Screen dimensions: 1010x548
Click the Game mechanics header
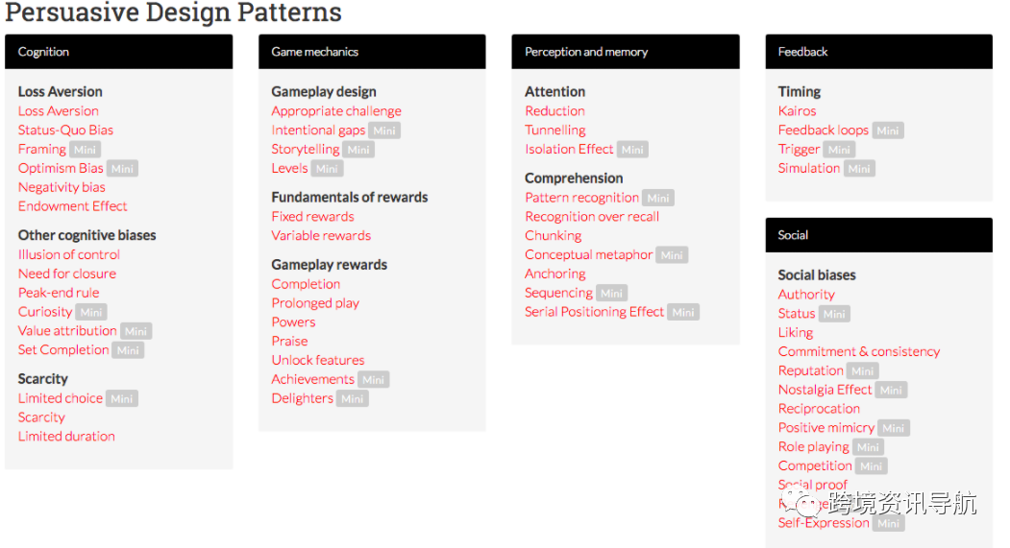pyautogui.click(x=372, y=52)
